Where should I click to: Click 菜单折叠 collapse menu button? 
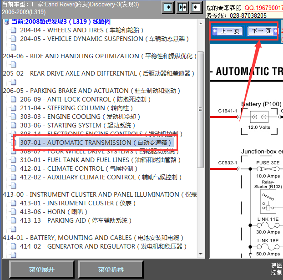tap(111, 270)
